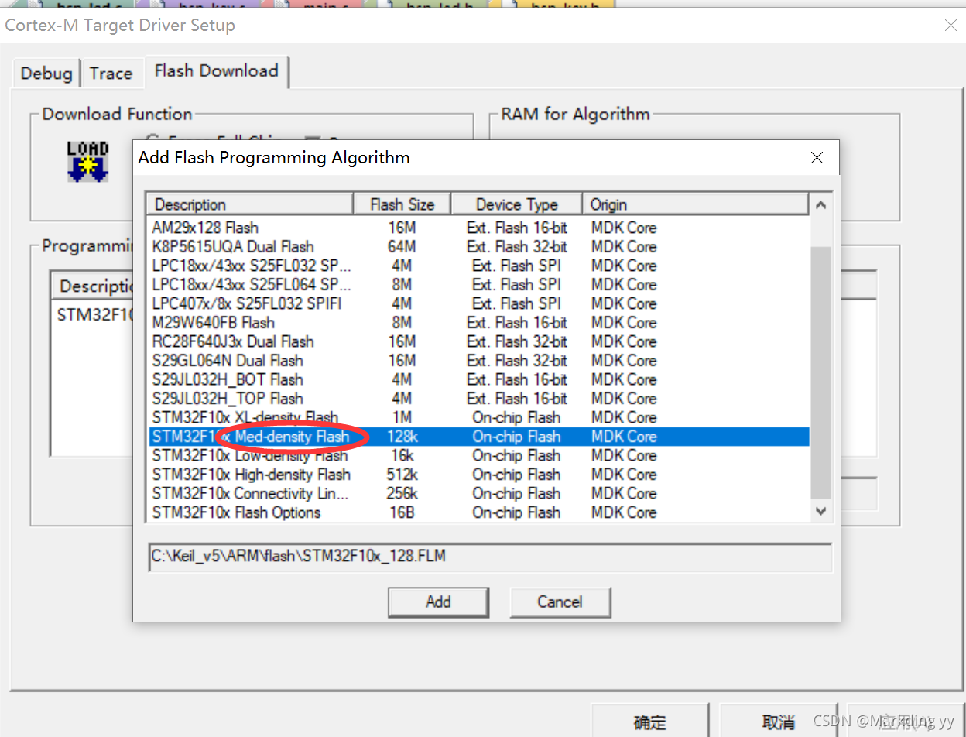The image size is (966, 737).
Task: Select LPC18xx/43xx S25FL032 4M row
Action: pyautogui.click(x=478, y=266)
